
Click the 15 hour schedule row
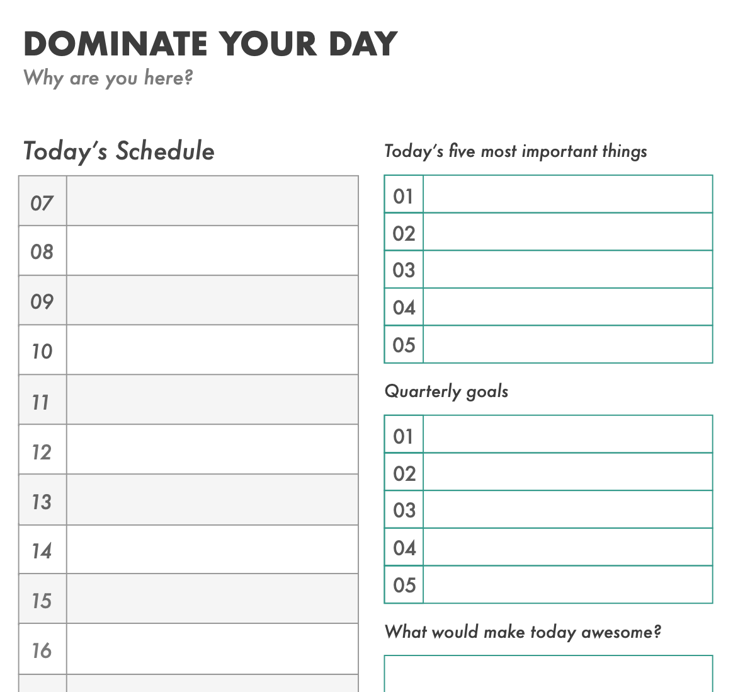212,599
